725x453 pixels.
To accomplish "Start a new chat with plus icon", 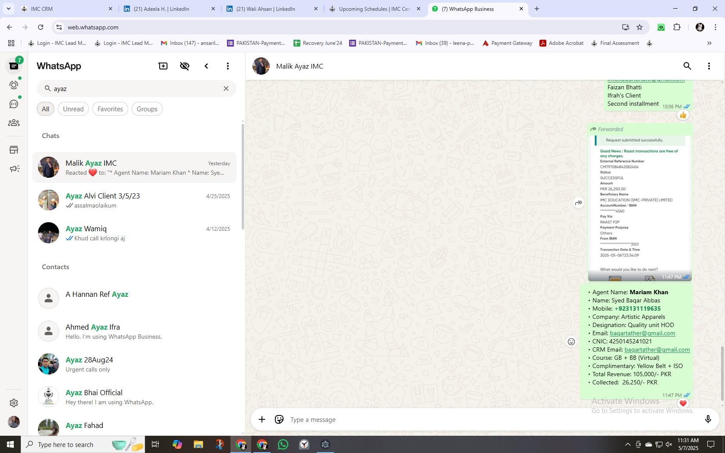I will pyautogui.click(x=163, y=66).
